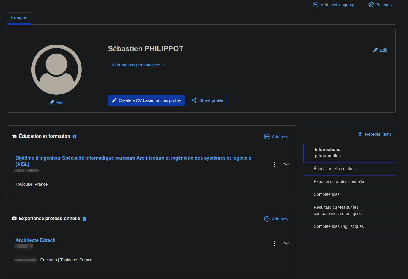Click the pencil icon under the profile photo

click(52, 103)
